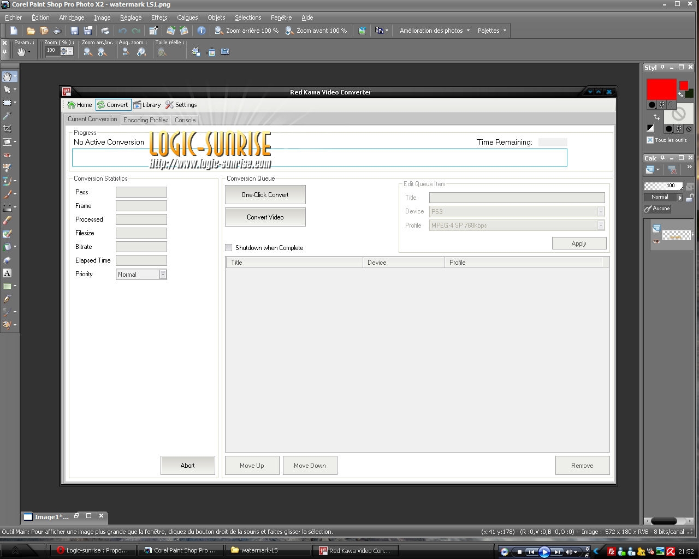Click the layer lock transparency padlock icon
Screen dimensions: 699x559
click(x=690, y=198)
